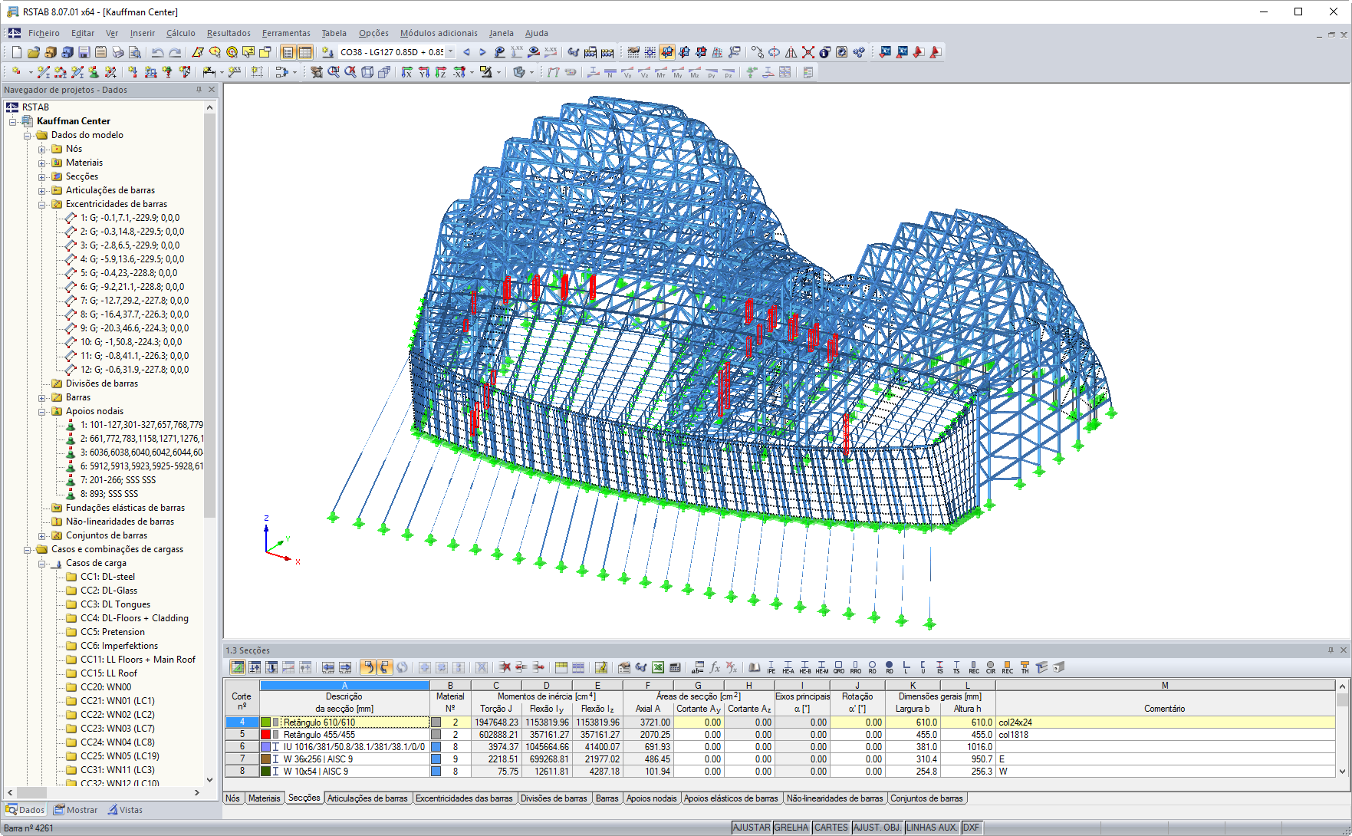Click the IPE section type icon

click(x=771, y=667)
